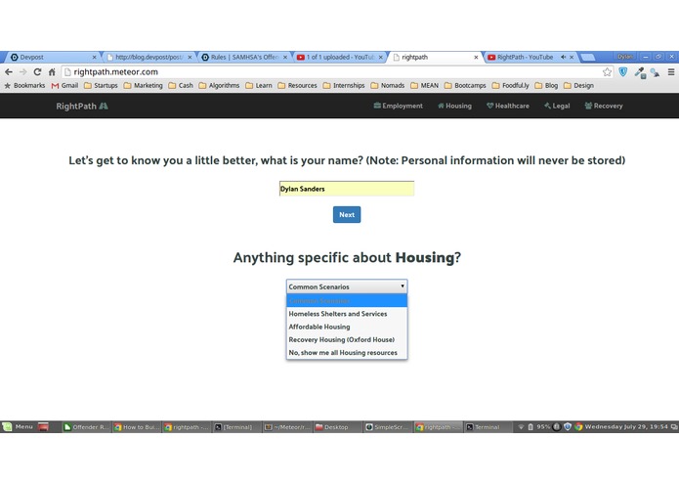Reload the rightpath page
The height and width of the screenshot is (483, 679).
click(x=38, y=72)
